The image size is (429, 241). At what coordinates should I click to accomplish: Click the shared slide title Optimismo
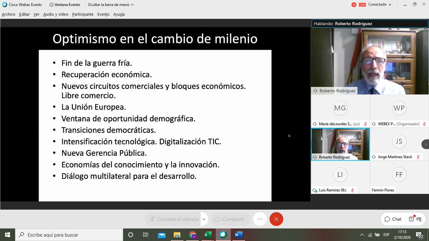click(155, 39)
